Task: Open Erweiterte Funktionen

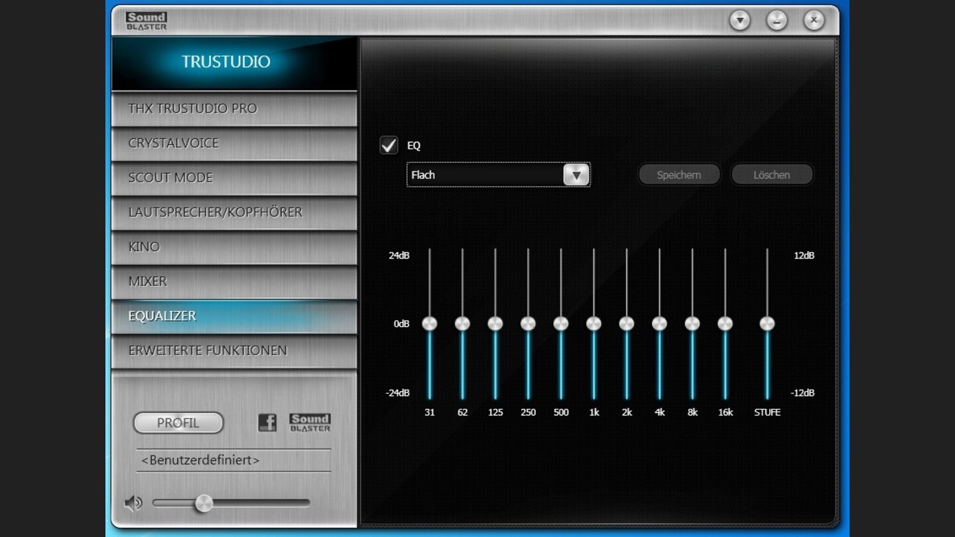Action: (x=234, y=350)
